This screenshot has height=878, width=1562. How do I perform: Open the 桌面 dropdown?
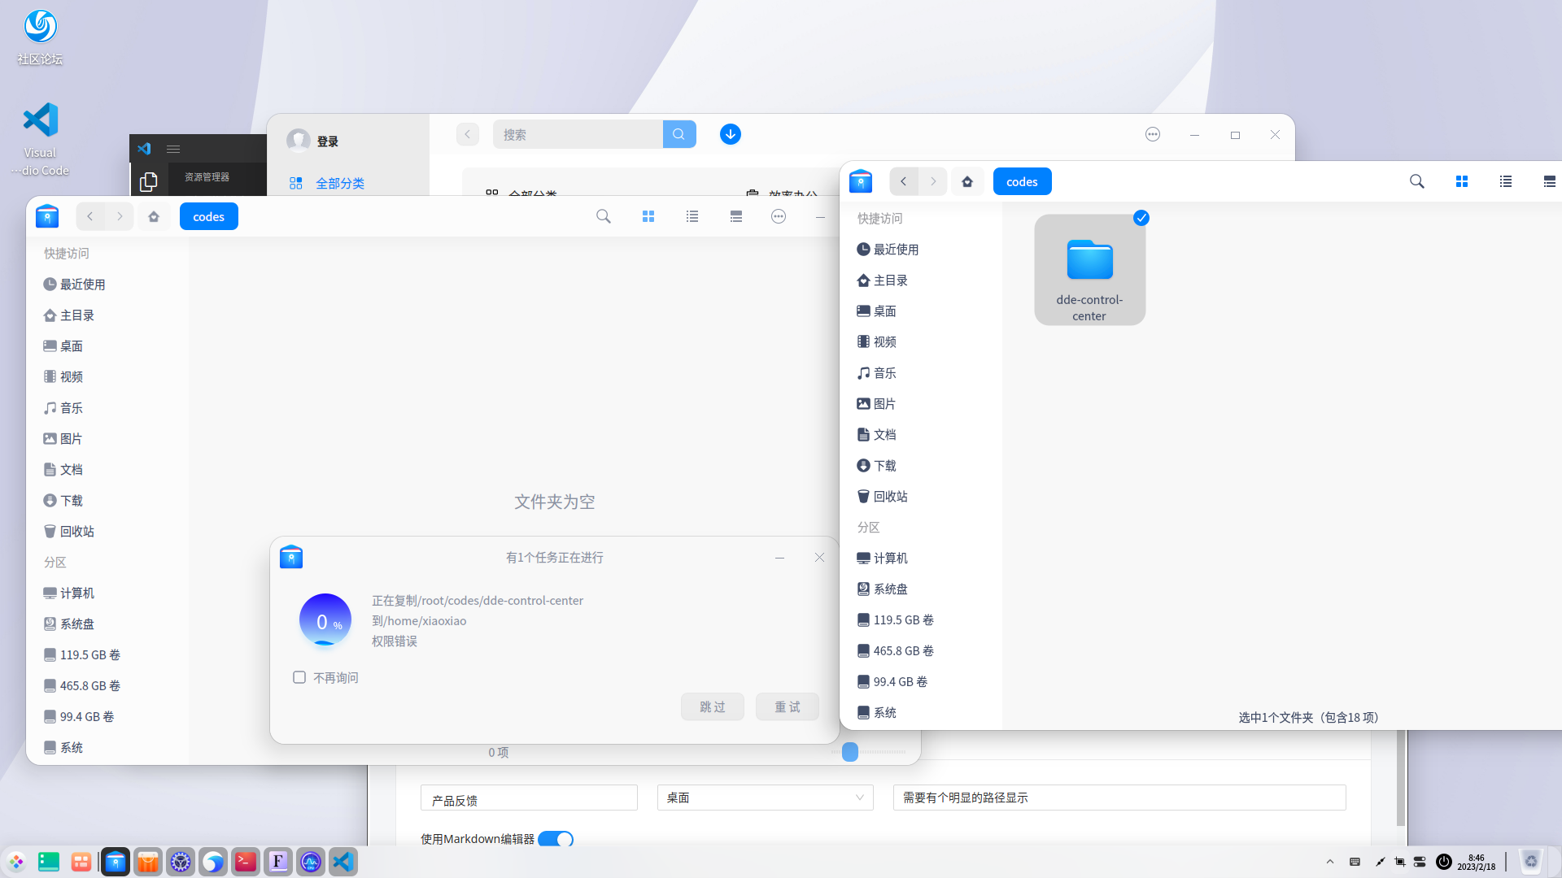pos(764,798)
